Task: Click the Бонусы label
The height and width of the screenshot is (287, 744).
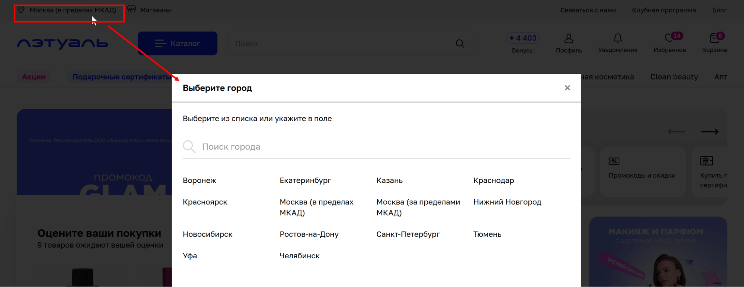Action: pos(523,50)
